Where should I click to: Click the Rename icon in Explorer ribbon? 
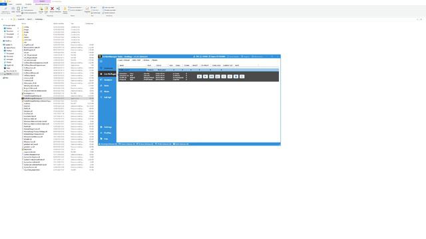pyautogui.click(x=58, y=9)
